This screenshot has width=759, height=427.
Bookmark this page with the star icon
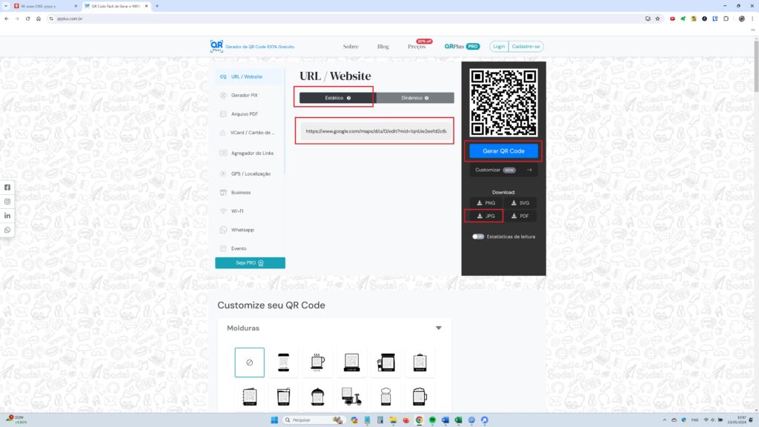[x=657, y=19]
